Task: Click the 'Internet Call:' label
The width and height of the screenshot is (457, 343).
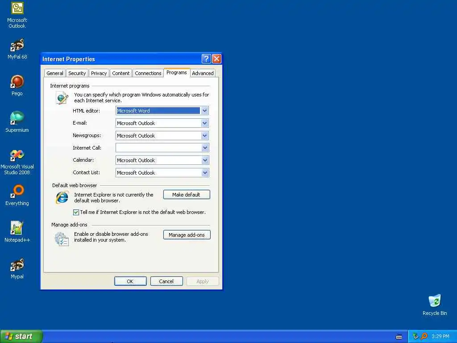Action: pyautogui.click(x=87, y=148)
